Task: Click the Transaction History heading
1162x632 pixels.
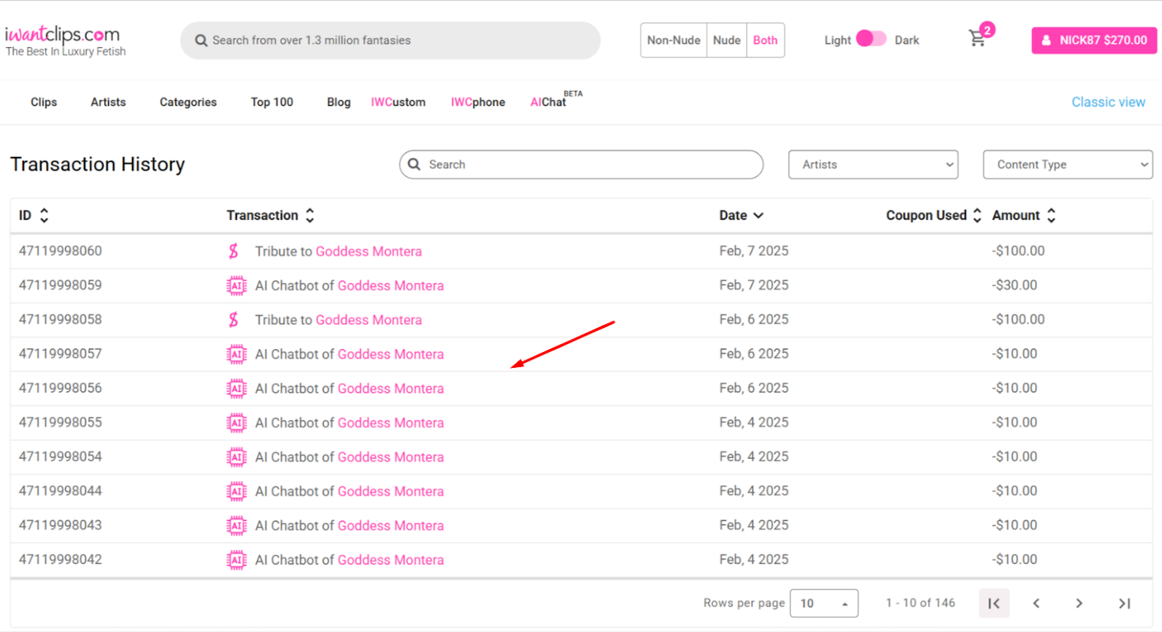Action: tap(97, 165)
